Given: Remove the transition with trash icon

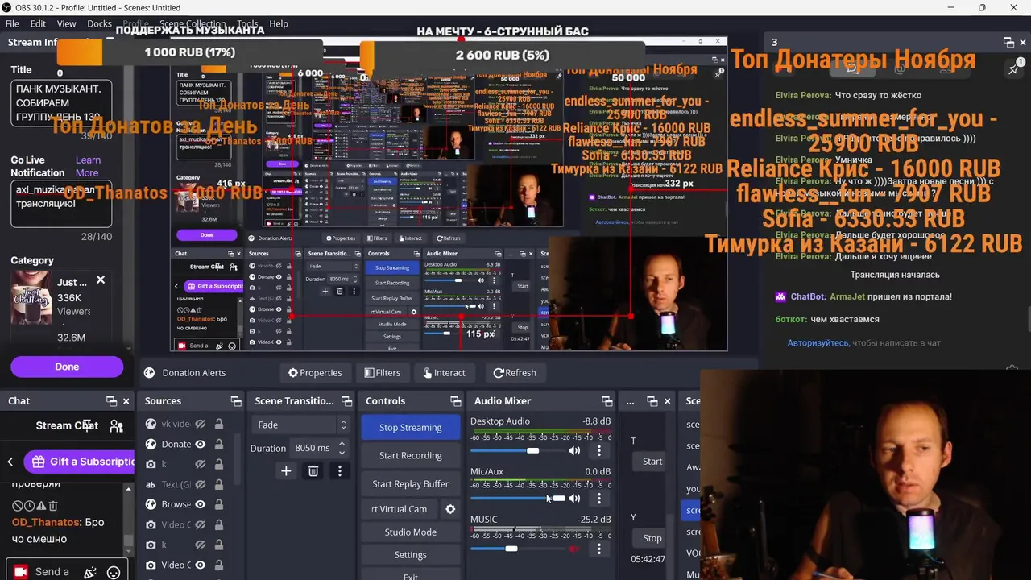Looking at the screenshot, I should click(313, 471).
